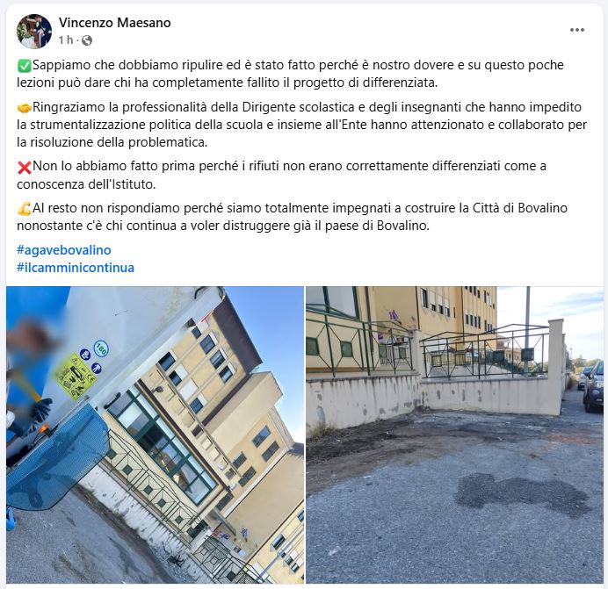Open the post's '1 h' timestamp
This screenshot has width=608, height=589.
click(66, 40)
